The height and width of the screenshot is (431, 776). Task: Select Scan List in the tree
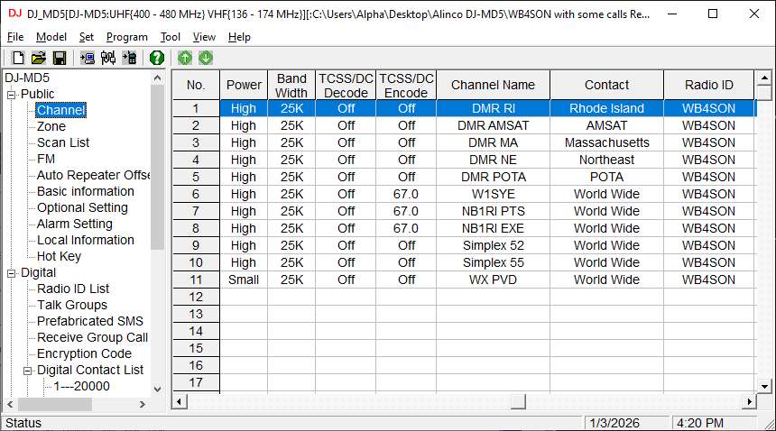click(63, 142)
